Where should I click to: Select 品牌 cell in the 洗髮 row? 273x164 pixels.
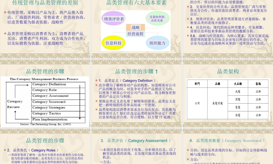[x=258, y=92]
